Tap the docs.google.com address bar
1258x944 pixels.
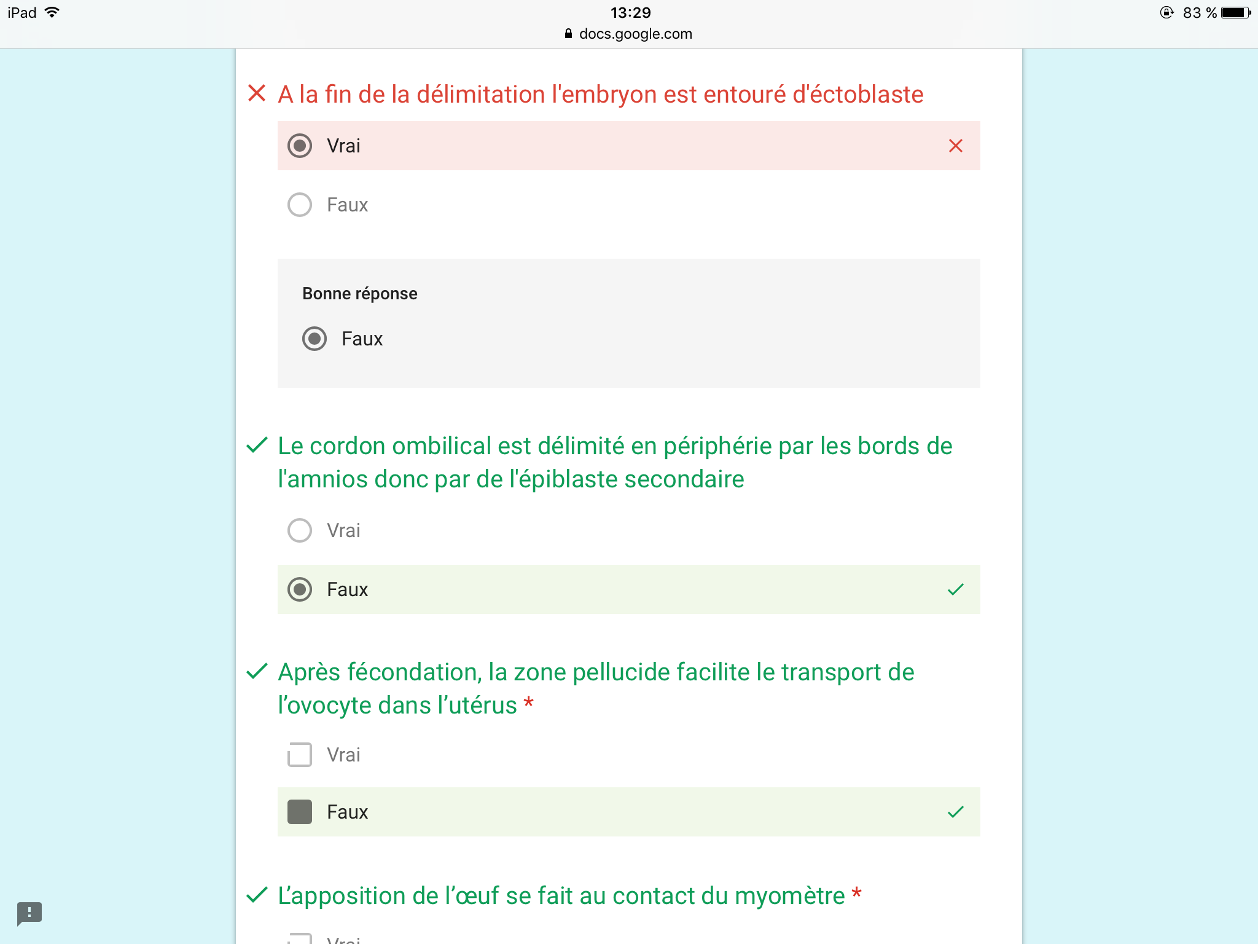635,34
